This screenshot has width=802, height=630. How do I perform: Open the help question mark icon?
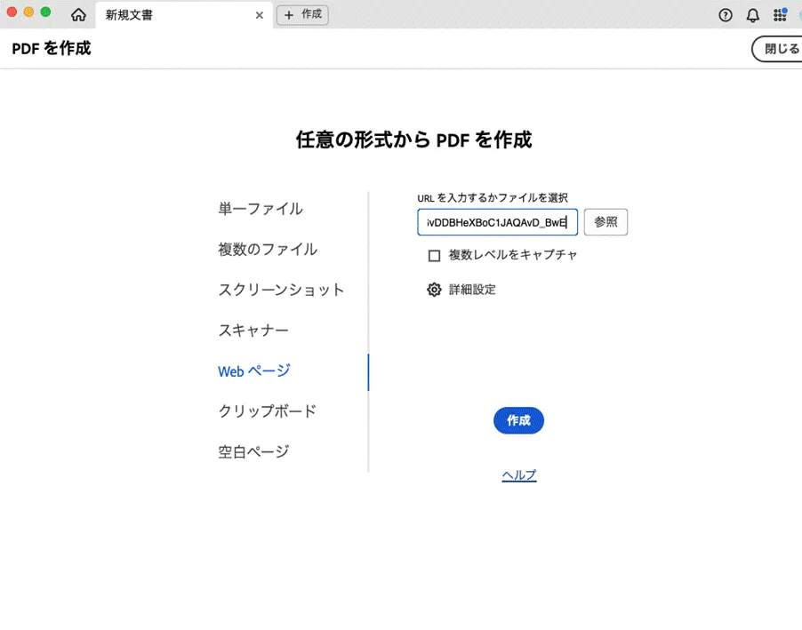[x=726, y=15]
